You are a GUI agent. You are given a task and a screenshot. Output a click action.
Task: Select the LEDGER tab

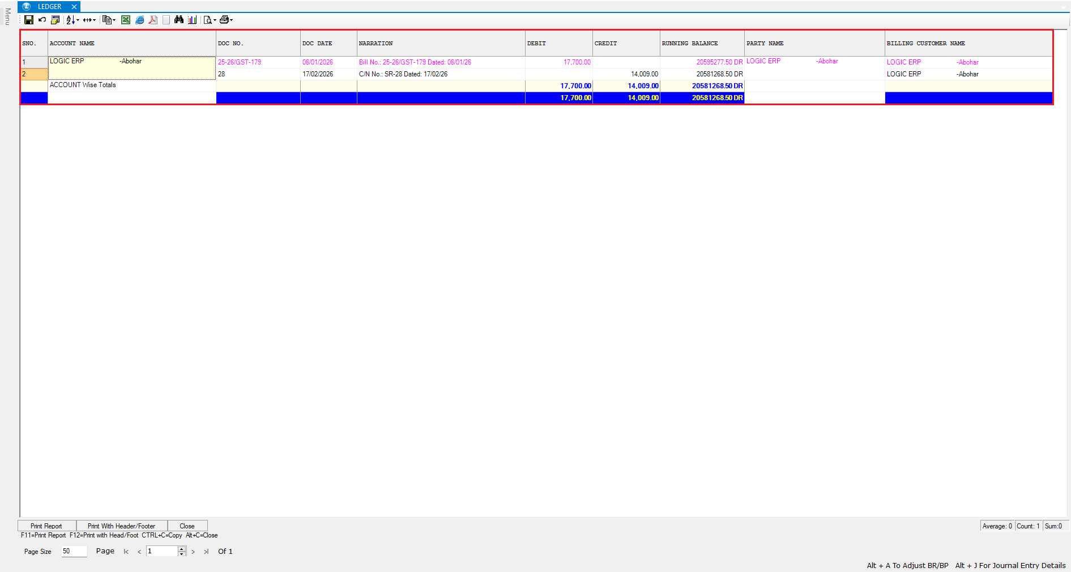(49, 7)
